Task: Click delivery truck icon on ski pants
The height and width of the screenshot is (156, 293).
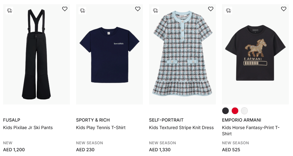Action: tap(10, 11)
